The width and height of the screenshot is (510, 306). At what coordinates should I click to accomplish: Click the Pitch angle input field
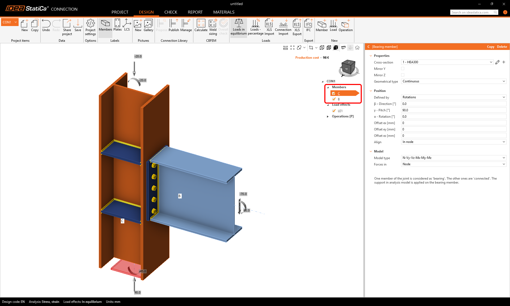coord(453,110)
